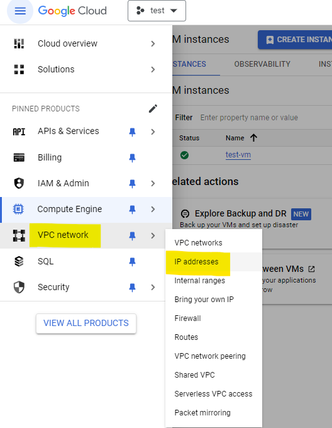This screenshot has height=428, width=332.
Task: Click the SQL layers icon
Action: [x=19, y=261]
